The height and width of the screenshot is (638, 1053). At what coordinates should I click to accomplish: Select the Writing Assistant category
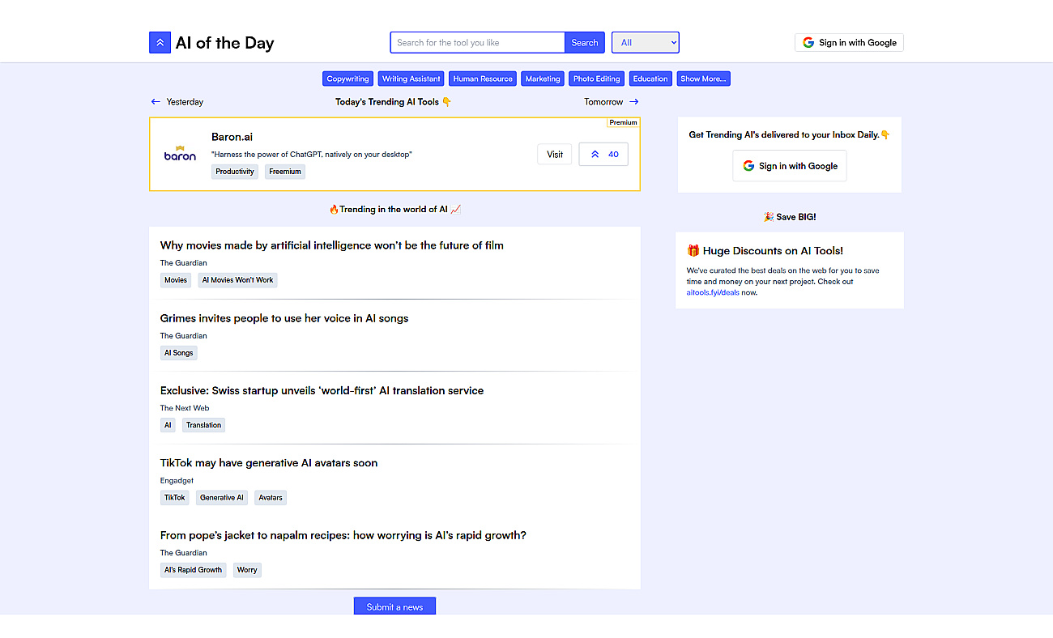click(411, 79)
